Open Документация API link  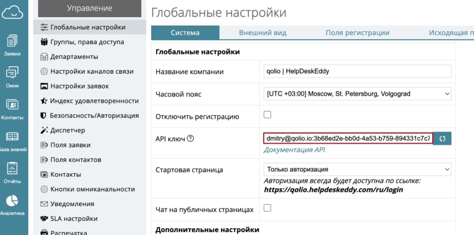point(294,150)
